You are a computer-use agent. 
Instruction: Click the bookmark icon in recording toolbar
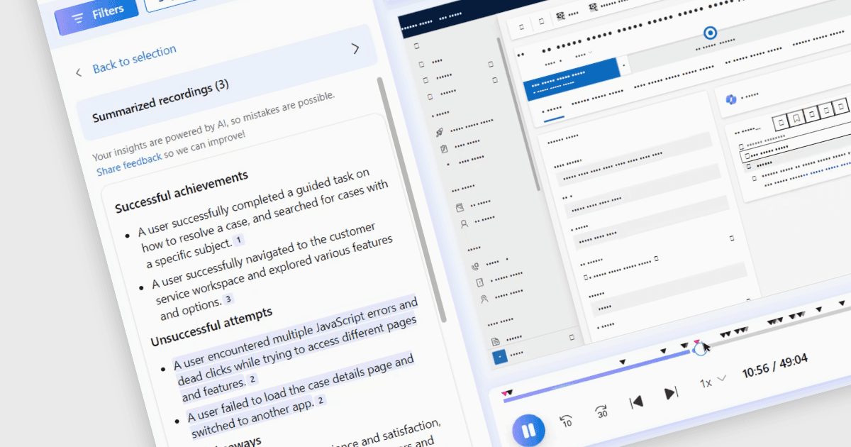click(x=796, y=118)
